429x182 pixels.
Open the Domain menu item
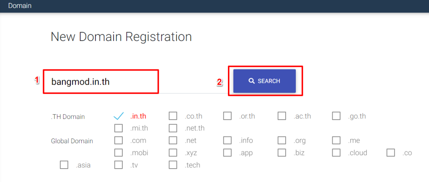point(20,6)
